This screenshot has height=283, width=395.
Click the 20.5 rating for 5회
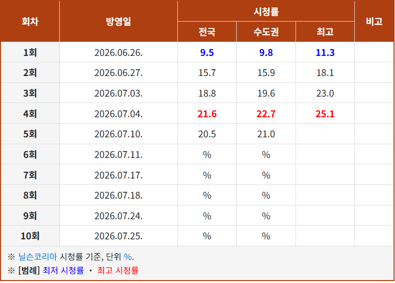207,134
